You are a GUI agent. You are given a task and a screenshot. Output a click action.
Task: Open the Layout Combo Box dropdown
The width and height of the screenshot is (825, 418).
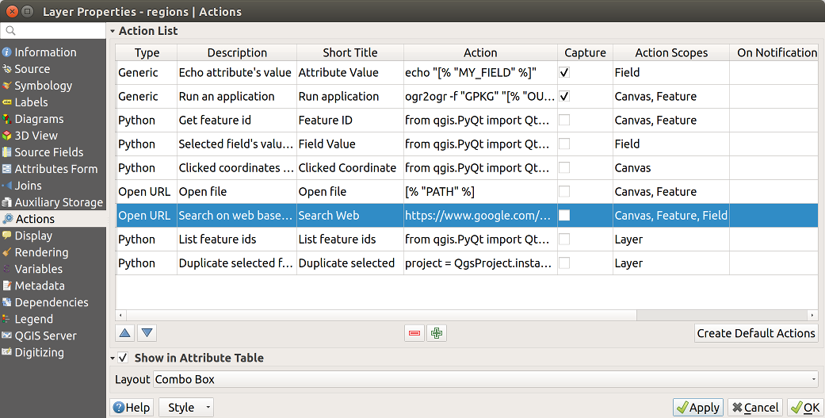coord(486,379)
